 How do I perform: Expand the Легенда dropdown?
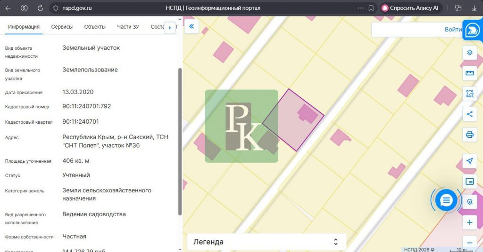point(266,242)
